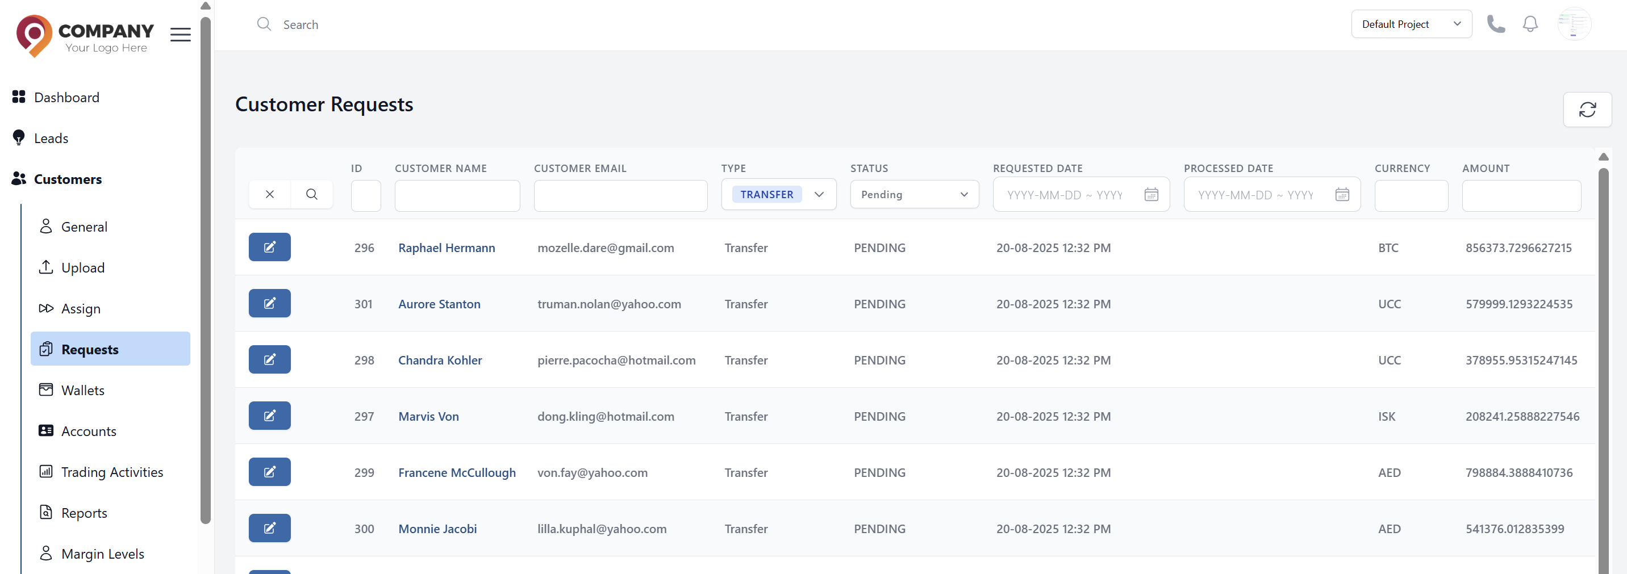Open customer Marvis Von link
The width and height of the screenshot is (1627, 574).
pyautogui.click(x=428, y=416)
